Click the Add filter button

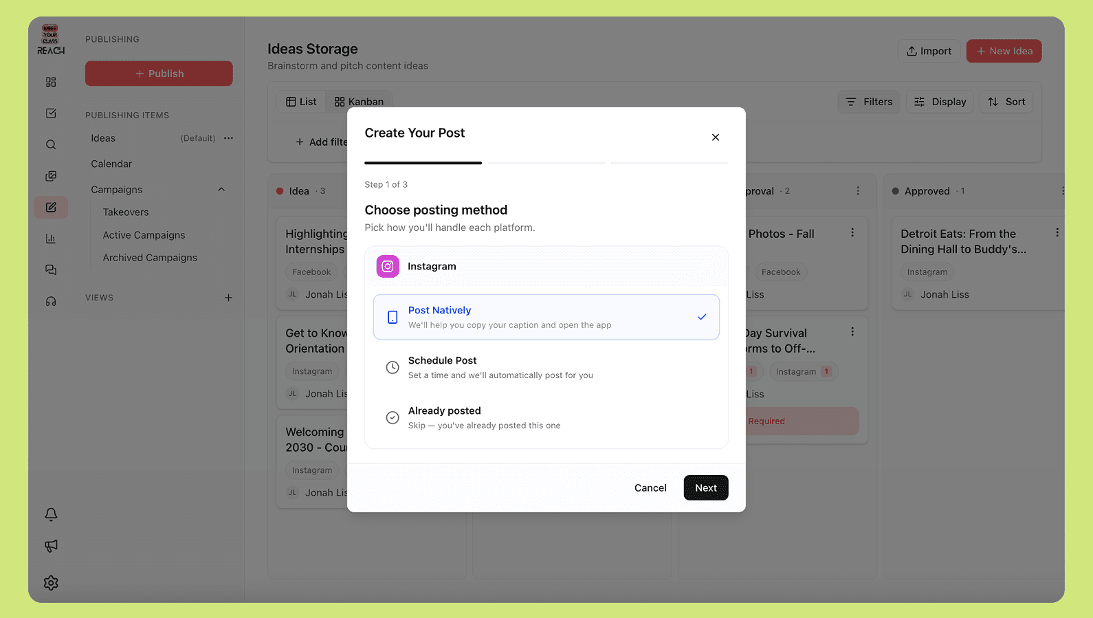[x=321, y=142]
